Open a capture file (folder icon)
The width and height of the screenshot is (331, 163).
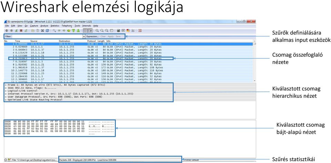pyautogui.click(x=33, y=31)
